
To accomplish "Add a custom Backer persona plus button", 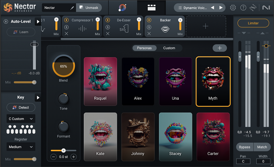I will pos(220,48).
